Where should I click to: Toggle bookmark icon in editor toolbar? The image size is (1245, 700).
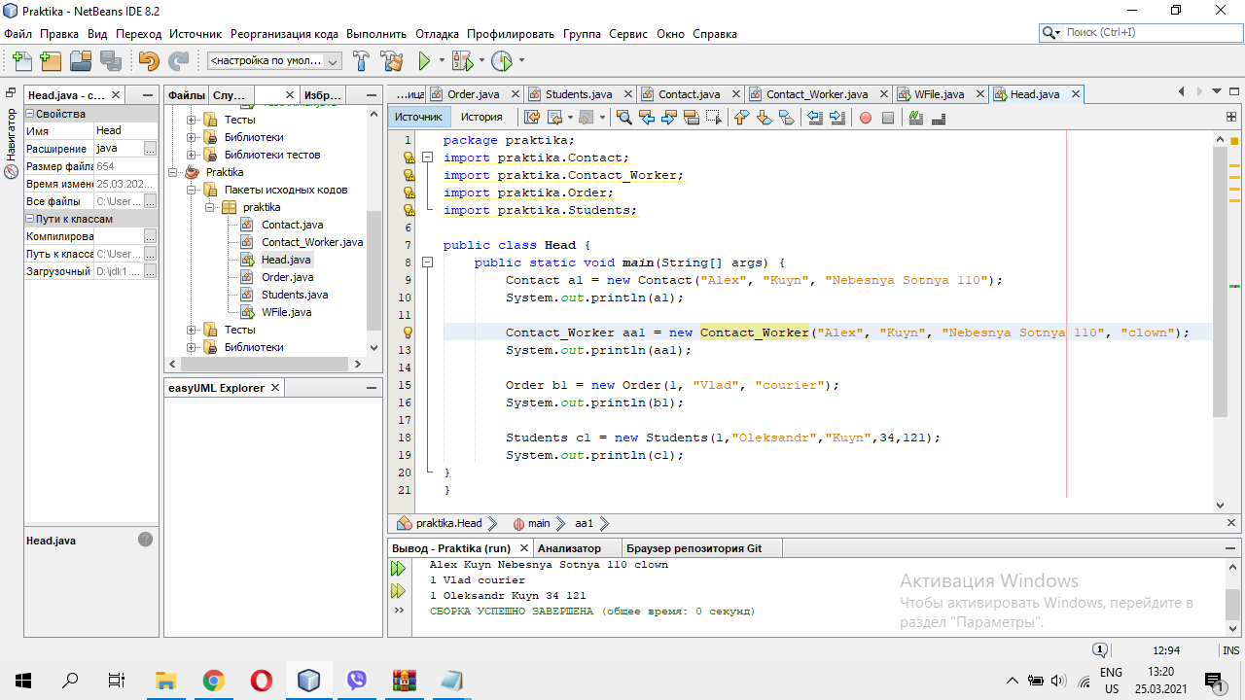click(787, 118)
